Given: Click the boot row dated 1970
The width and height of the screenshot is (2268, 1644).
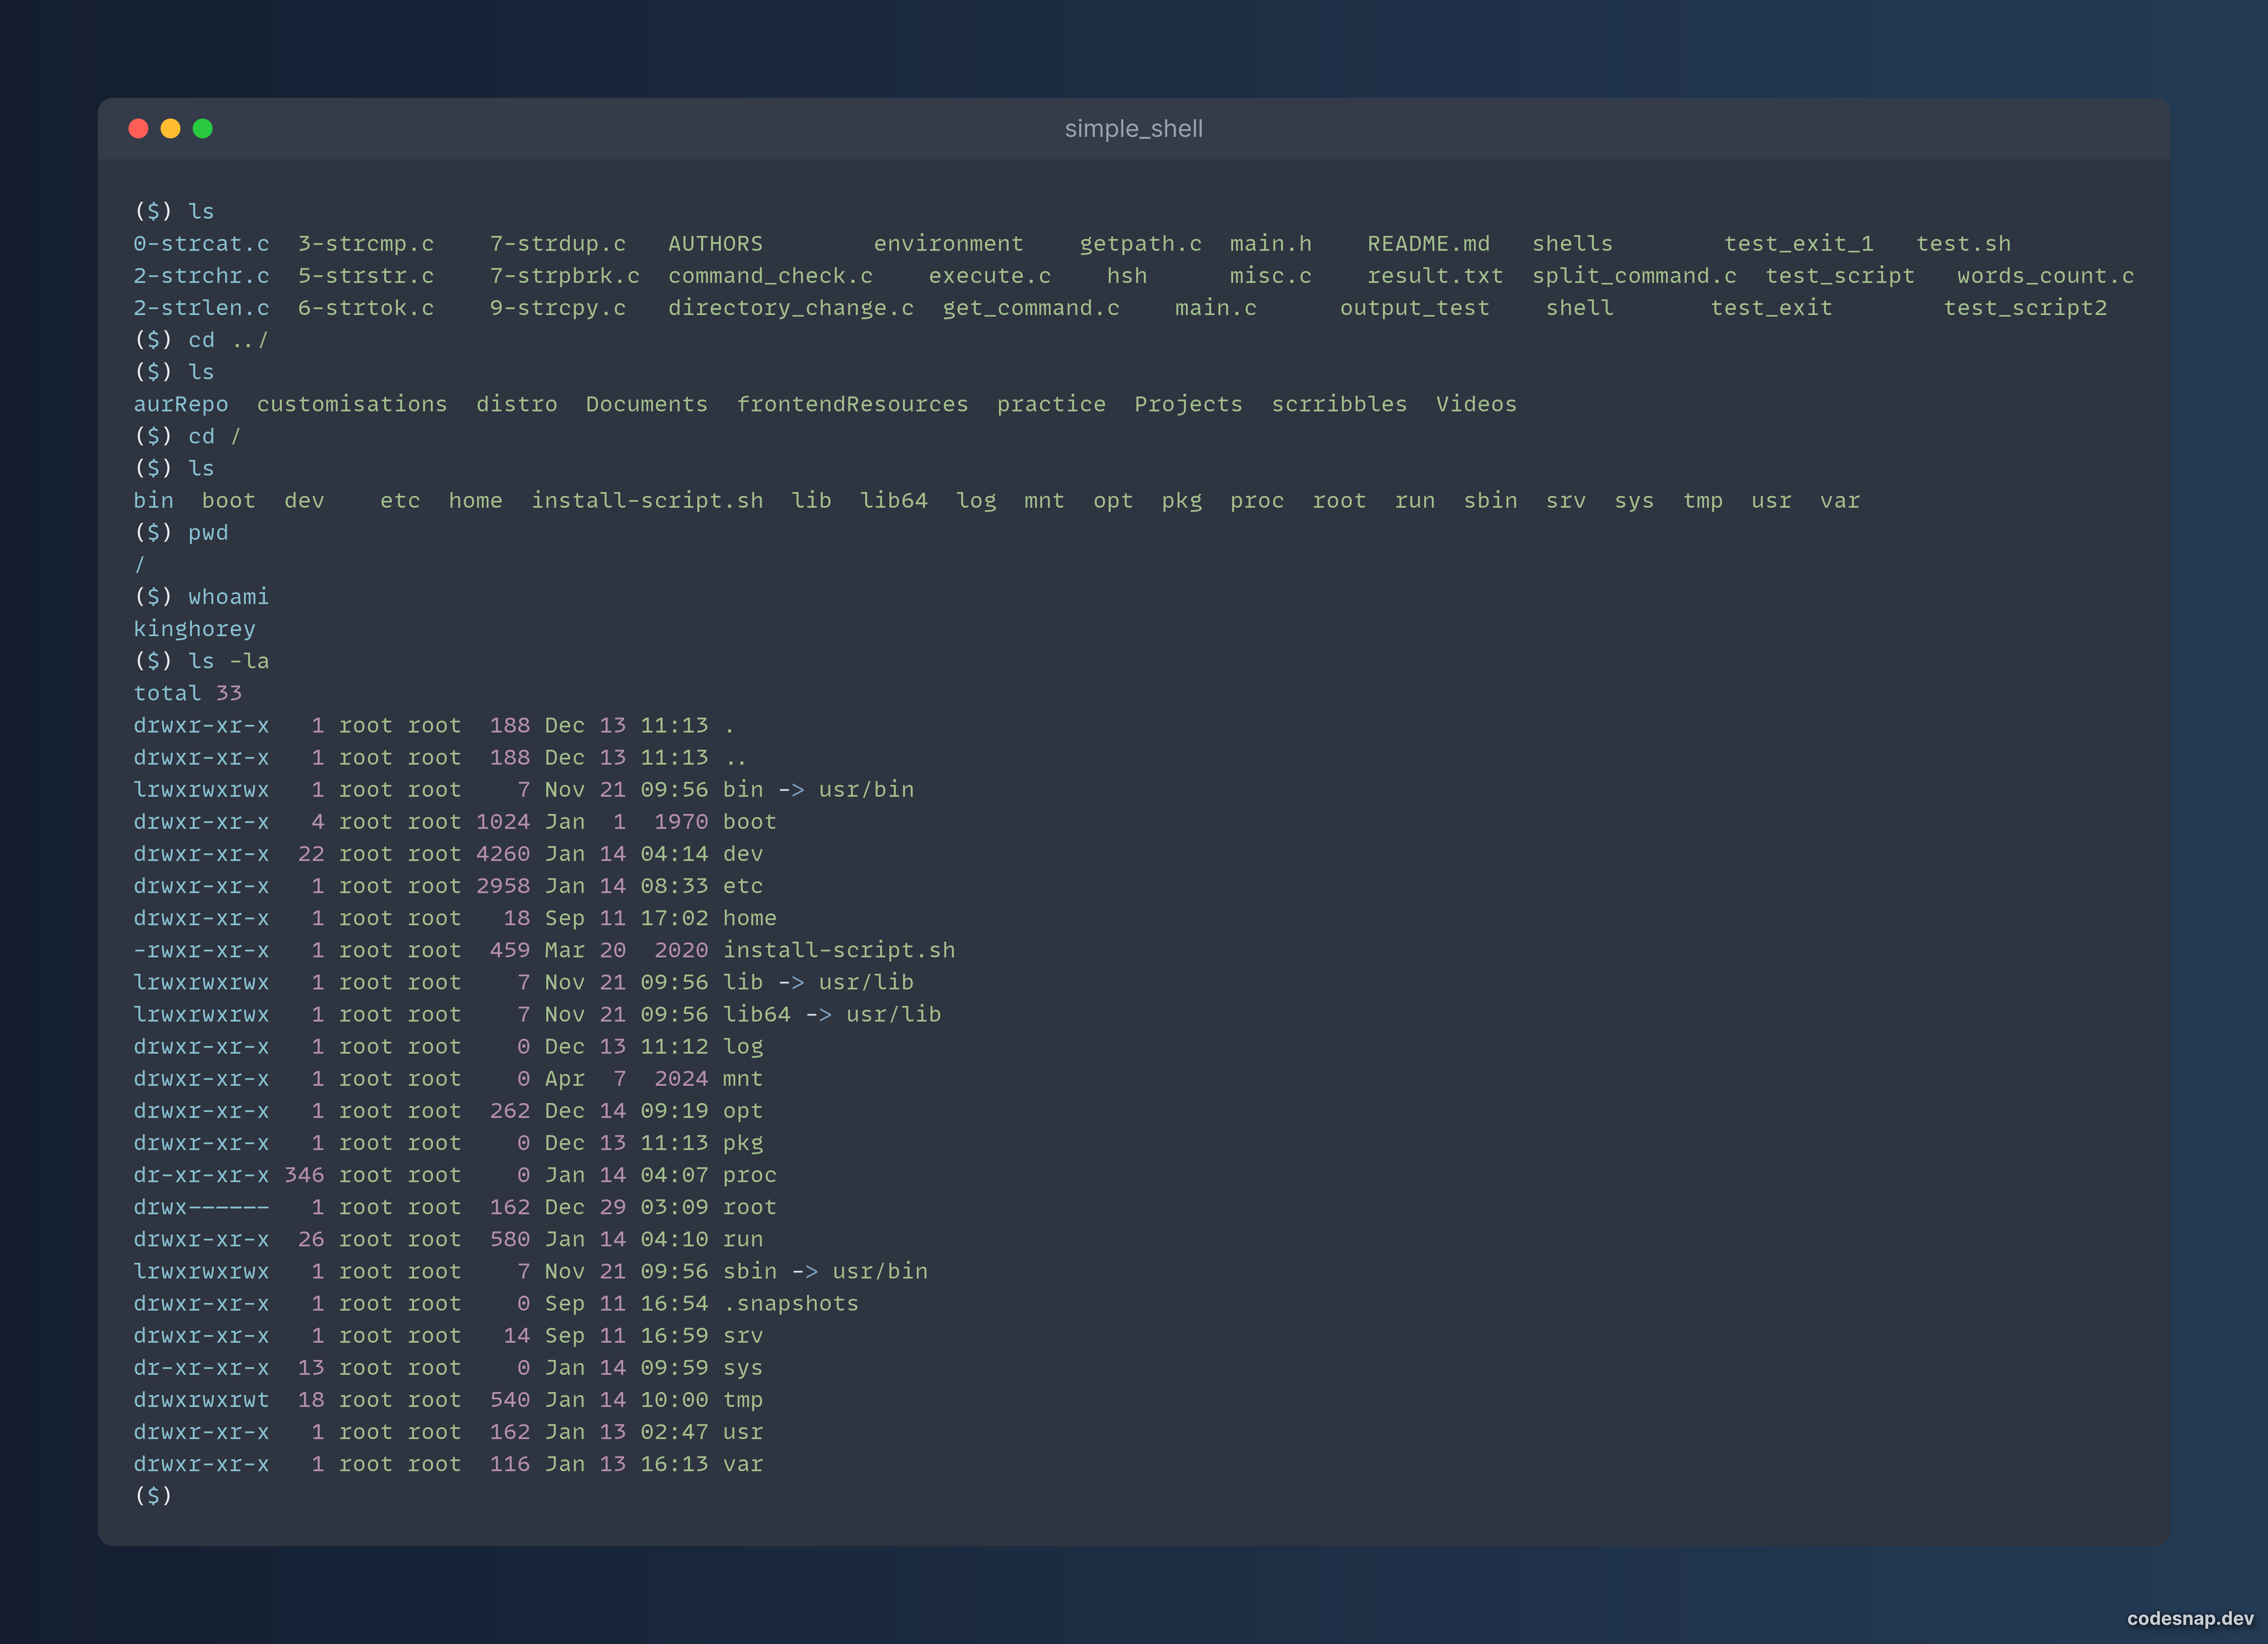Looking at the screenshot, I should pos(455,822).
